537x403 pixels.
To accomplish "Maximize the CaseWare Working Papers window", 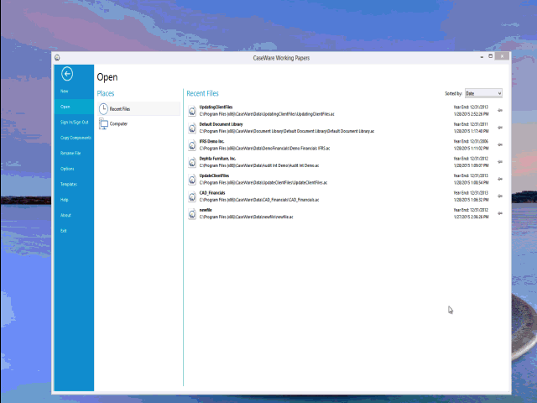I will pyautogui.click(x=490, y=56).
